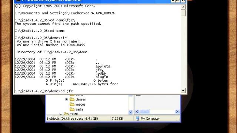This screenshot has width=237, height=133.
Task: Click the Copyright 1985-2001 Microsoft Corp. line
Action: pos(55,6)
